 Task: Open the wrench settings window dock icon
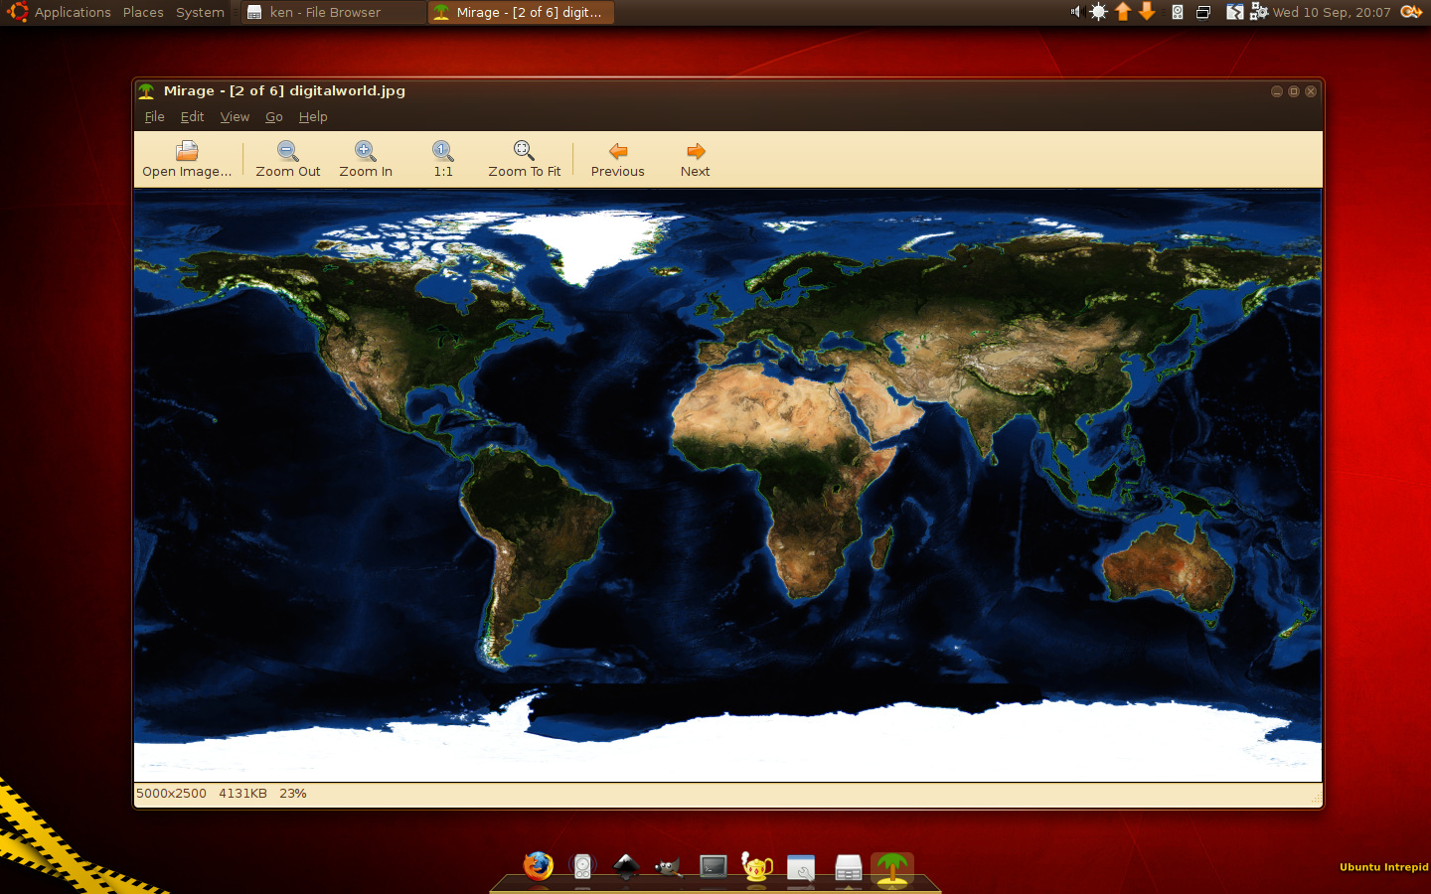pos(801,867)
